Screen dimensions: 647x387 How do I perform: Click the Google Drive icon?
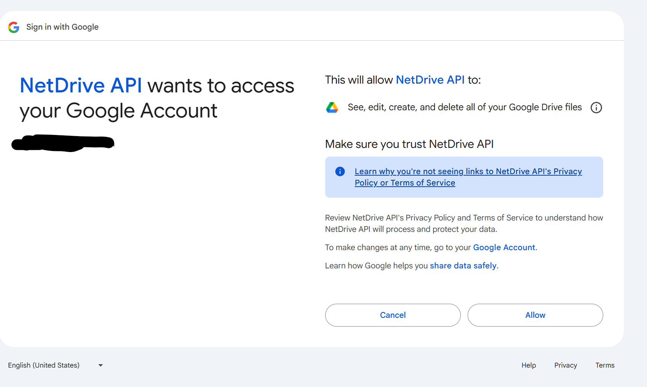coord(332,108)
